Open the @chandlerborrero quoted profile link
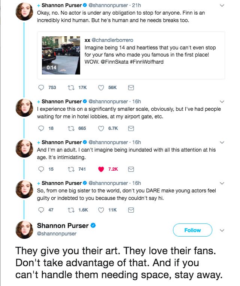Image resolution: width=240 pixels, height=286 pixels. coord(112,40)
